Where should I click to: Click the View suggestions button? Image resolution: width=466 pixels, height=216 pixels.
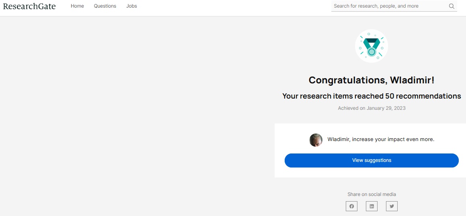pos(372,160)
